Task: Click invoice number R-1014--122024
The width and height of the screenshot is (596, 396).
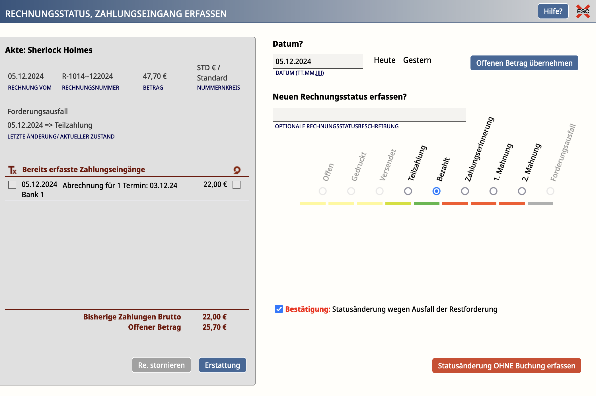Action: point(87,76)
